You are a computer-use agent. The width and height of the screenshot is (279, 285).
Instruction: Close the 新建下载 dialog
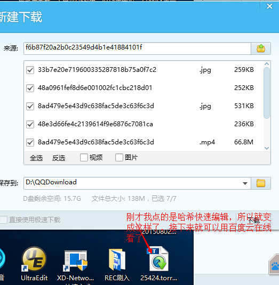269,6
